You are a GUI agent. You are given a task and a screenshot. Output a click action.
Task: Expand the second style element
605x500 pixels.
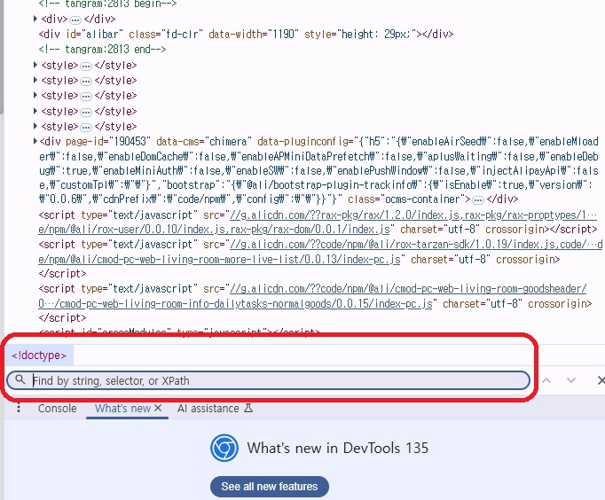[x=35, y=80]
